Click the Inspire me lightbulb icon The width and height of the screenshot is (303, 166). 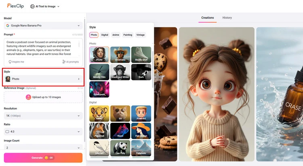coord(10,62)
